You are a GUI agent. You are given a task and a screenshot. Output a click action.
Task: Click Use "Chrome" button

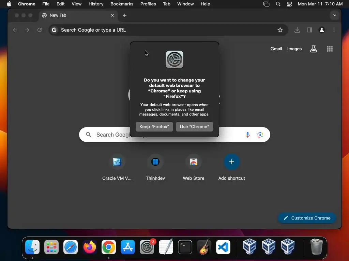(195, 127)
